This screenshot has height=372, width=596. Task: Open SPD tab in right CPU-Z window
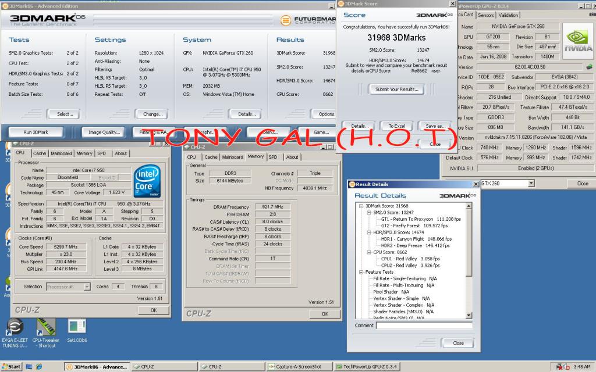coord(273,157)
